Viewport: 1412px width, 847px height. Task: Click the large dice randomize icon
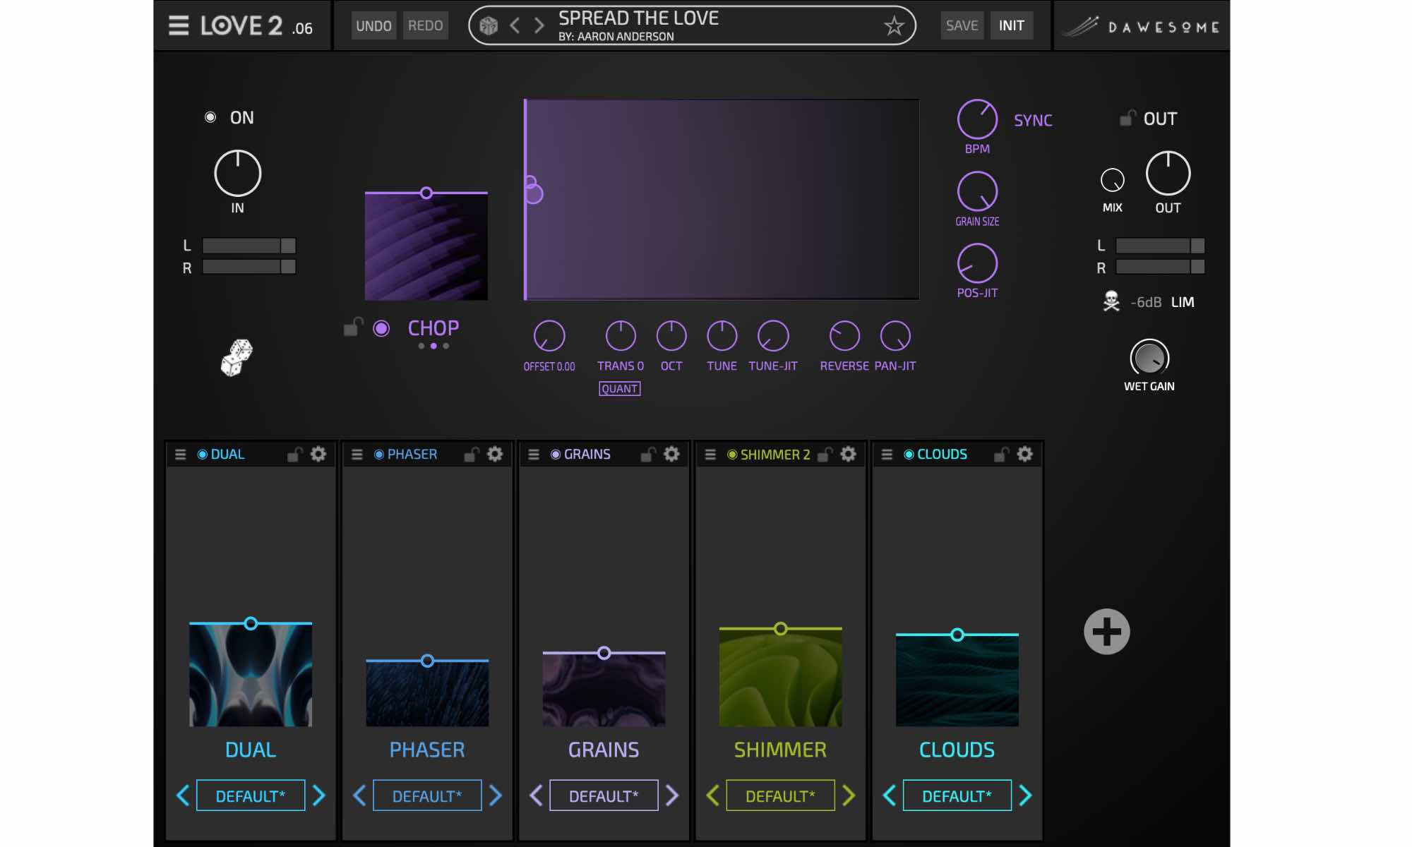(x=237, y=357)
